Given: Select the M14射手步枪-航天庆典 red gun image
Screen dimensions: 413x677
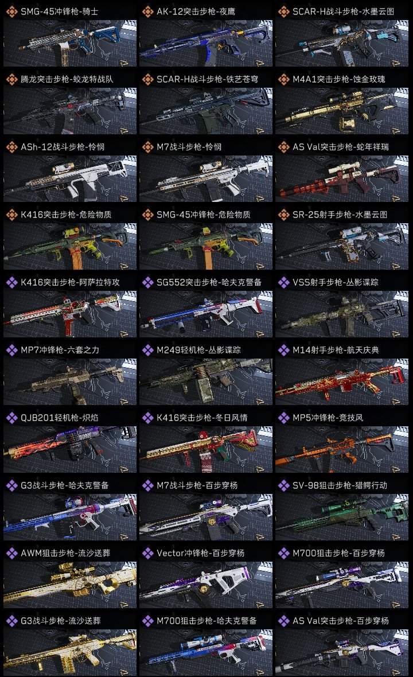Looking at the screenshot, I should (x=342, y=382).
